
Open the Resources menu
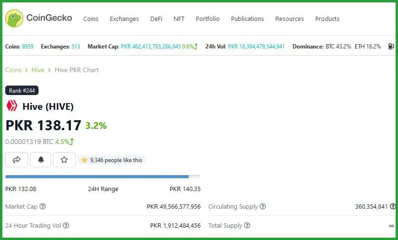tap(290, 19)
